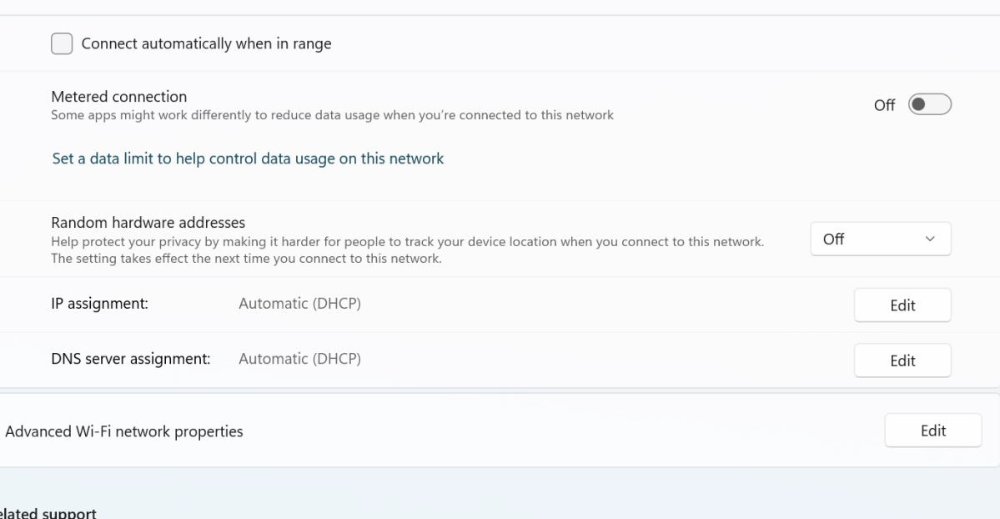
Task: Click the chevron arrow in the hardware addresses dropdown
Action: tap(930, 239)
